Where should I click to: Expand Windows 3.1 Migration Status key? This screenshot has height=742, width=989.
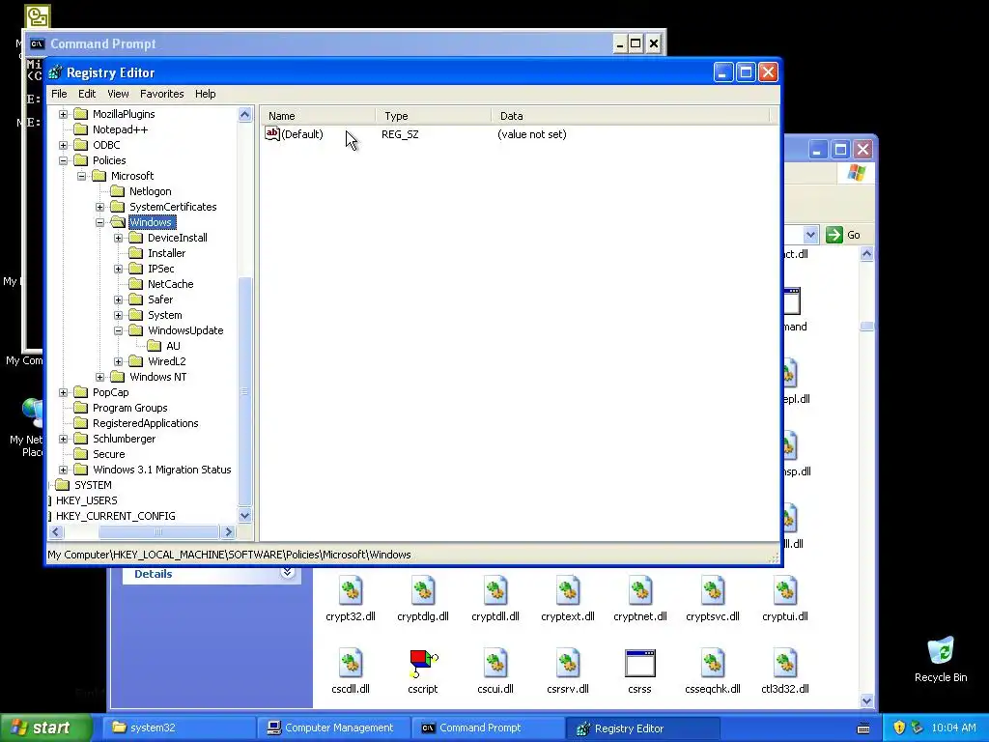coord(63,470)
